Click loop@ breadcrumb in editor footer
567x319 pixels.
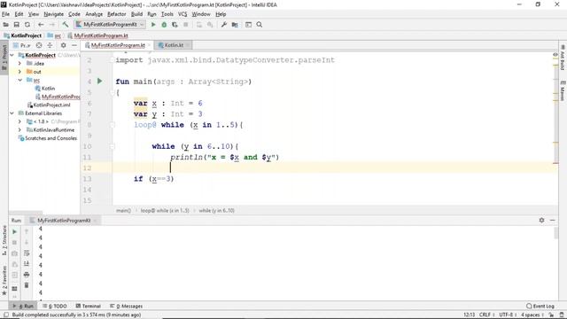click(x=165, y=211)
